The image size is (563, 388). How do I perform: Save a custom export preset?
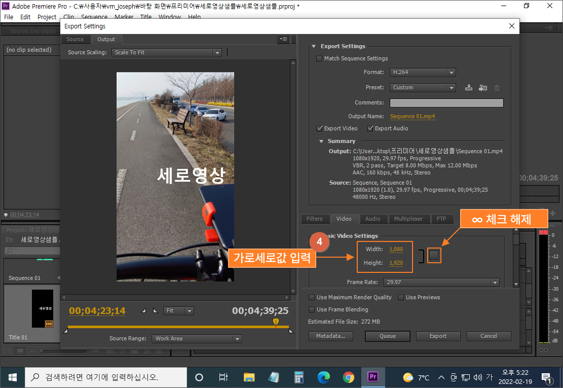(x=468, y=87)
